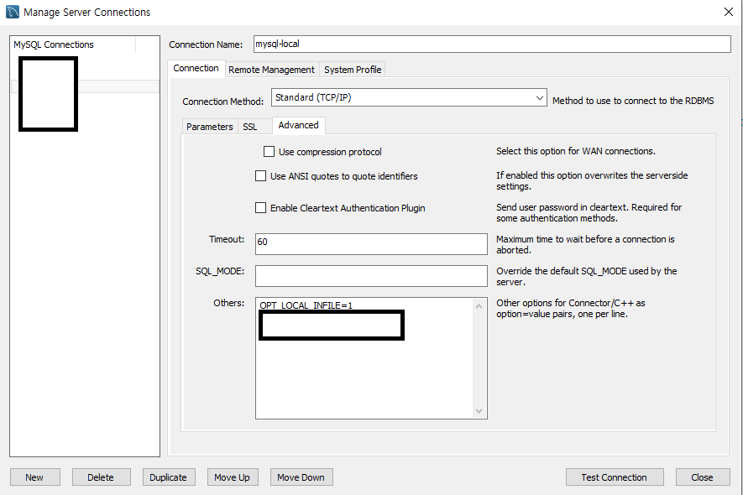
Task: Click into the SQL_MODE field
Action: 371,276
